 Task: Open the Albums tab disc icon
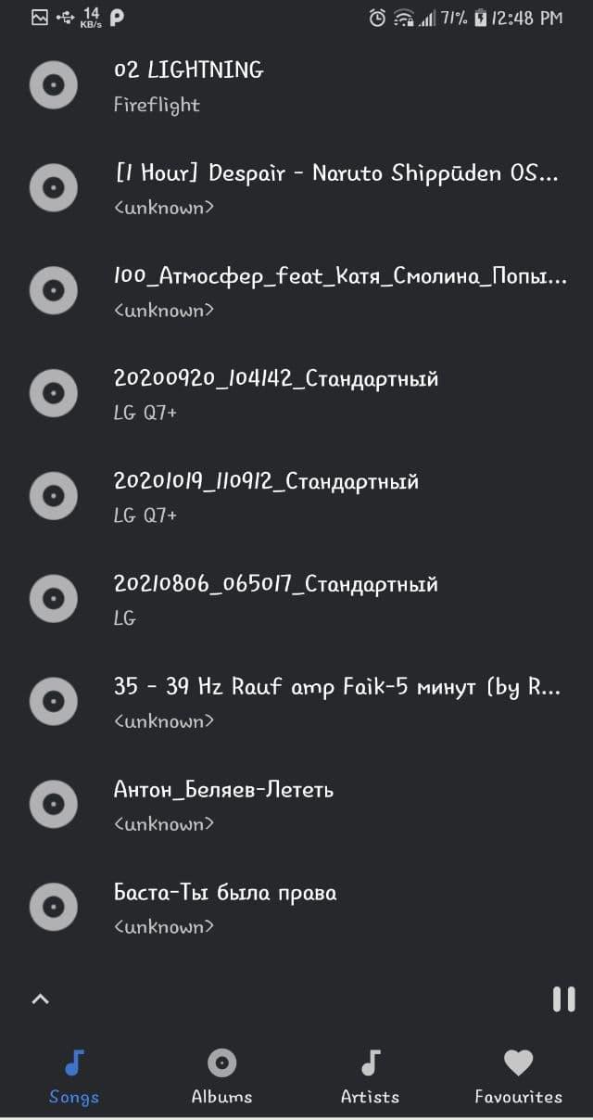[221, 1063]
